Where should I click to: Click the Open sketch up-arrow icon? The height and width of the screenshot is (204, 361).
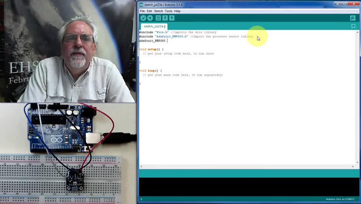click(x=165, y=18)
